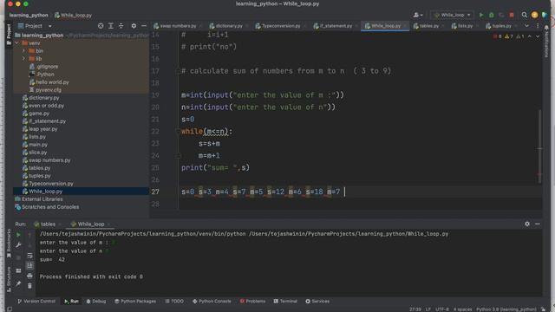Open the Debug tool window
This screenshot has height=312, width=555.
pos(96,301)
